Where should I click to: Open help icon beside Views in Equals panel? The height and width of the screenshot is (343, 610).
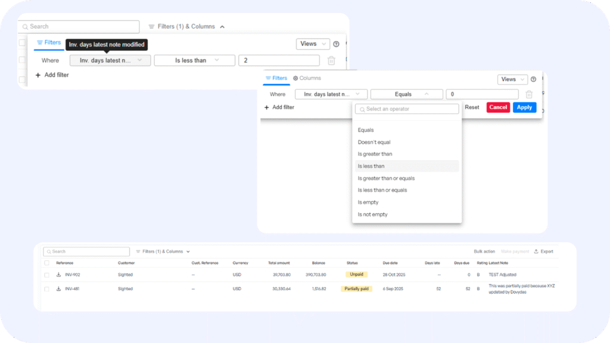(533, 79)
